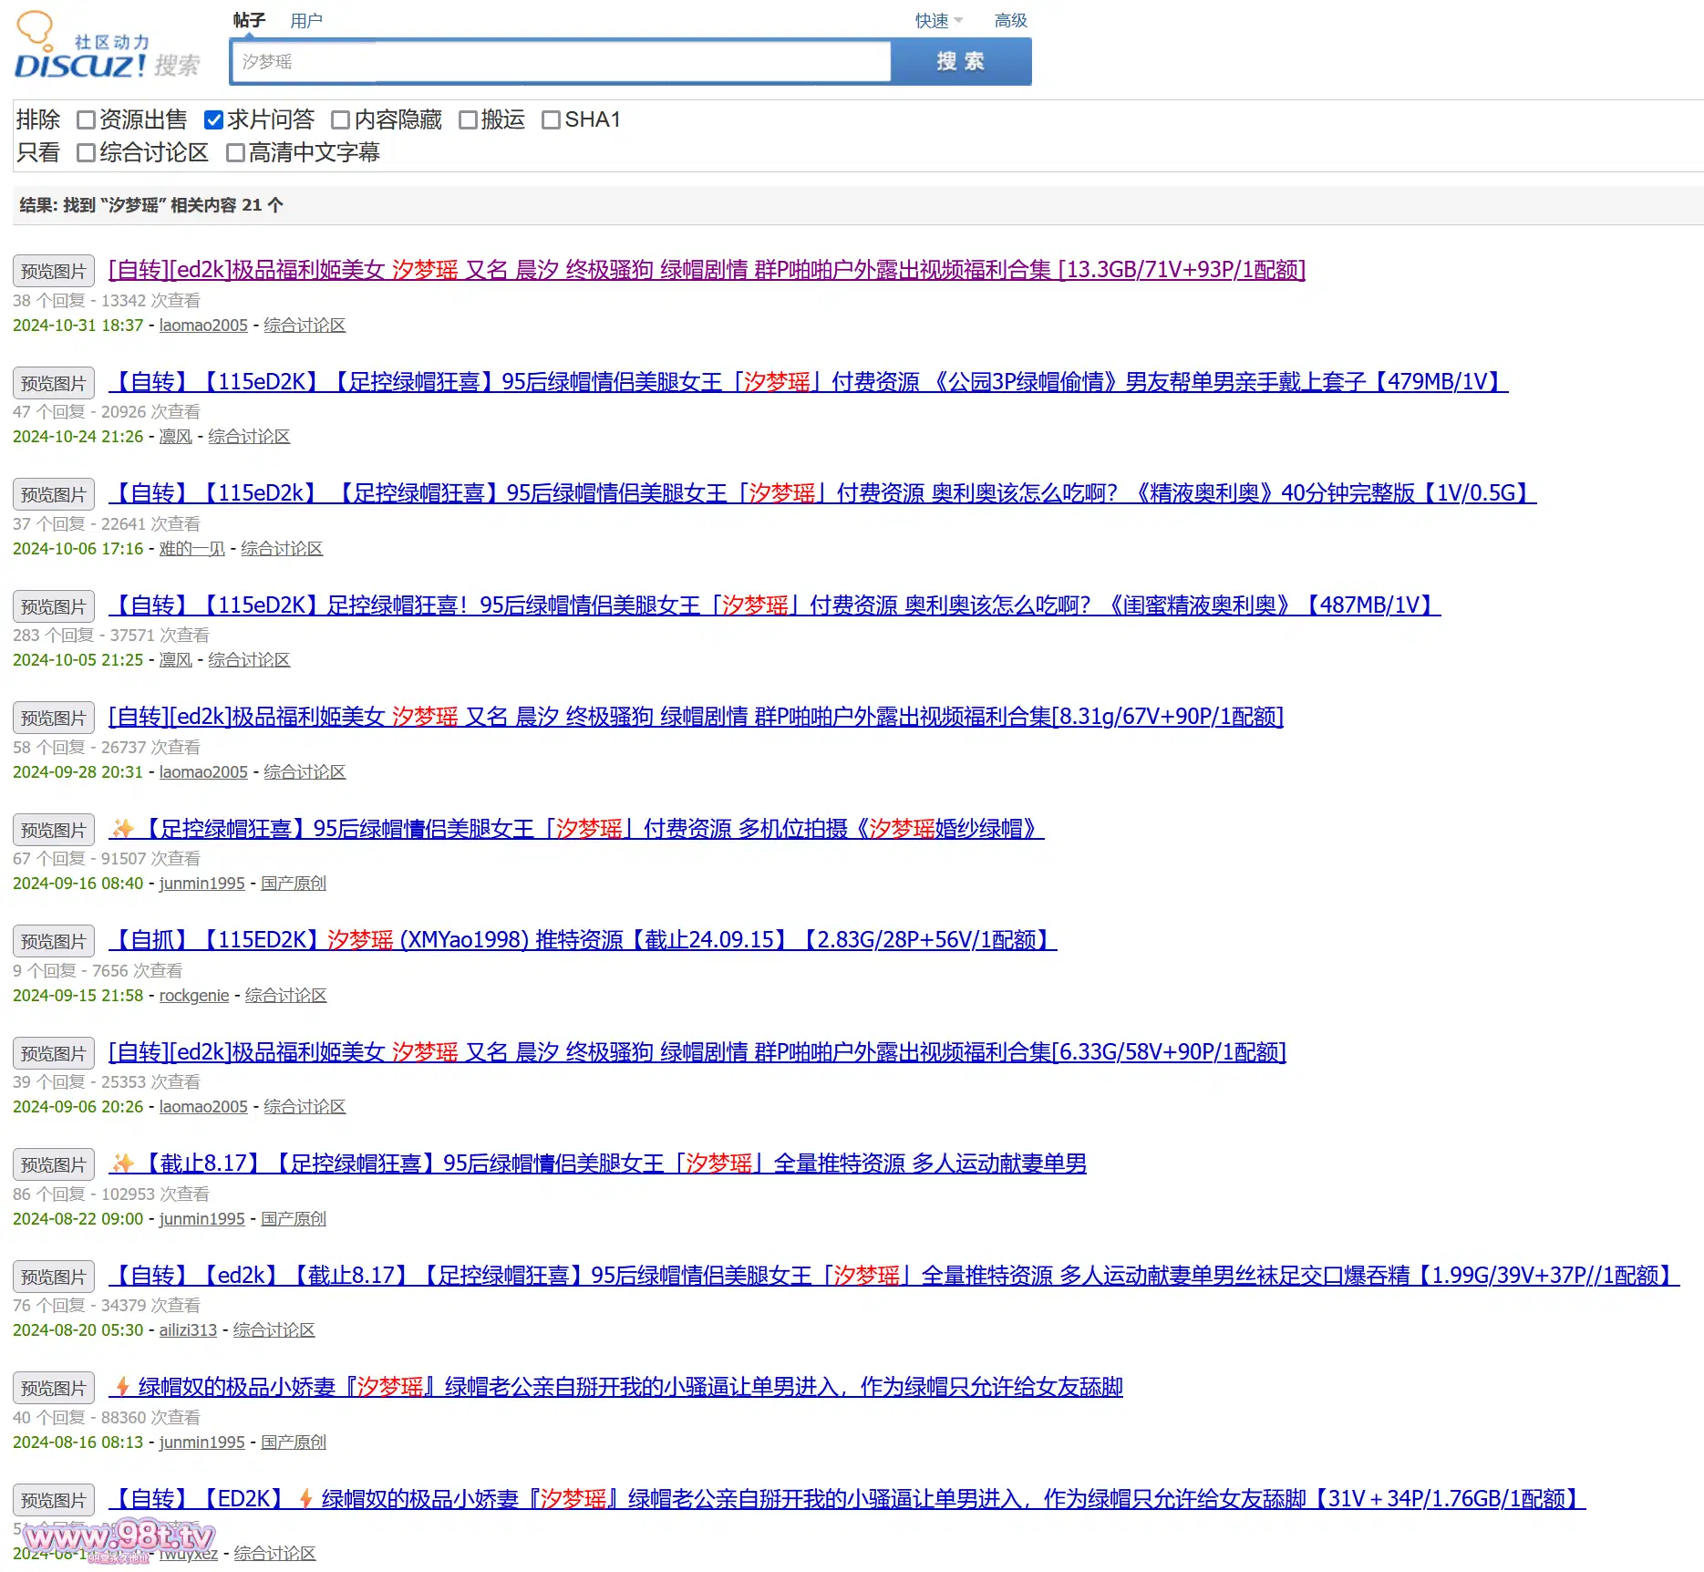
Task: Click lightning icon on the 2024-08-16 post title
Action: (x=122, y=1388)
